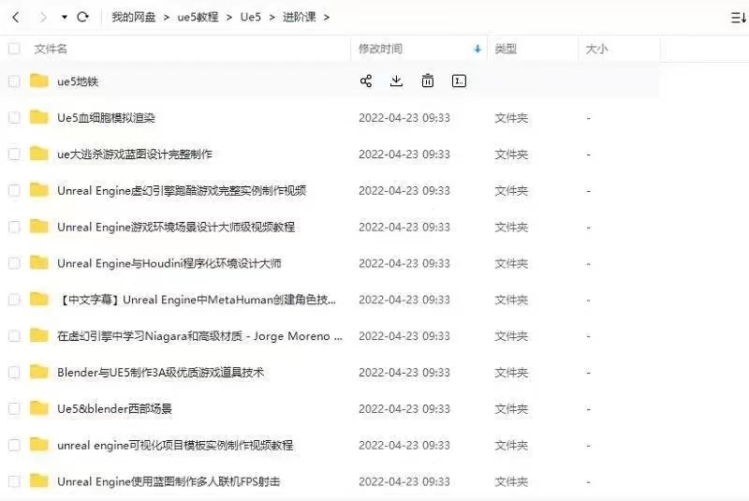This screenshot has width=749, height=501.
Task: Go back with the left arrow button
Action: tap(16, 17)
